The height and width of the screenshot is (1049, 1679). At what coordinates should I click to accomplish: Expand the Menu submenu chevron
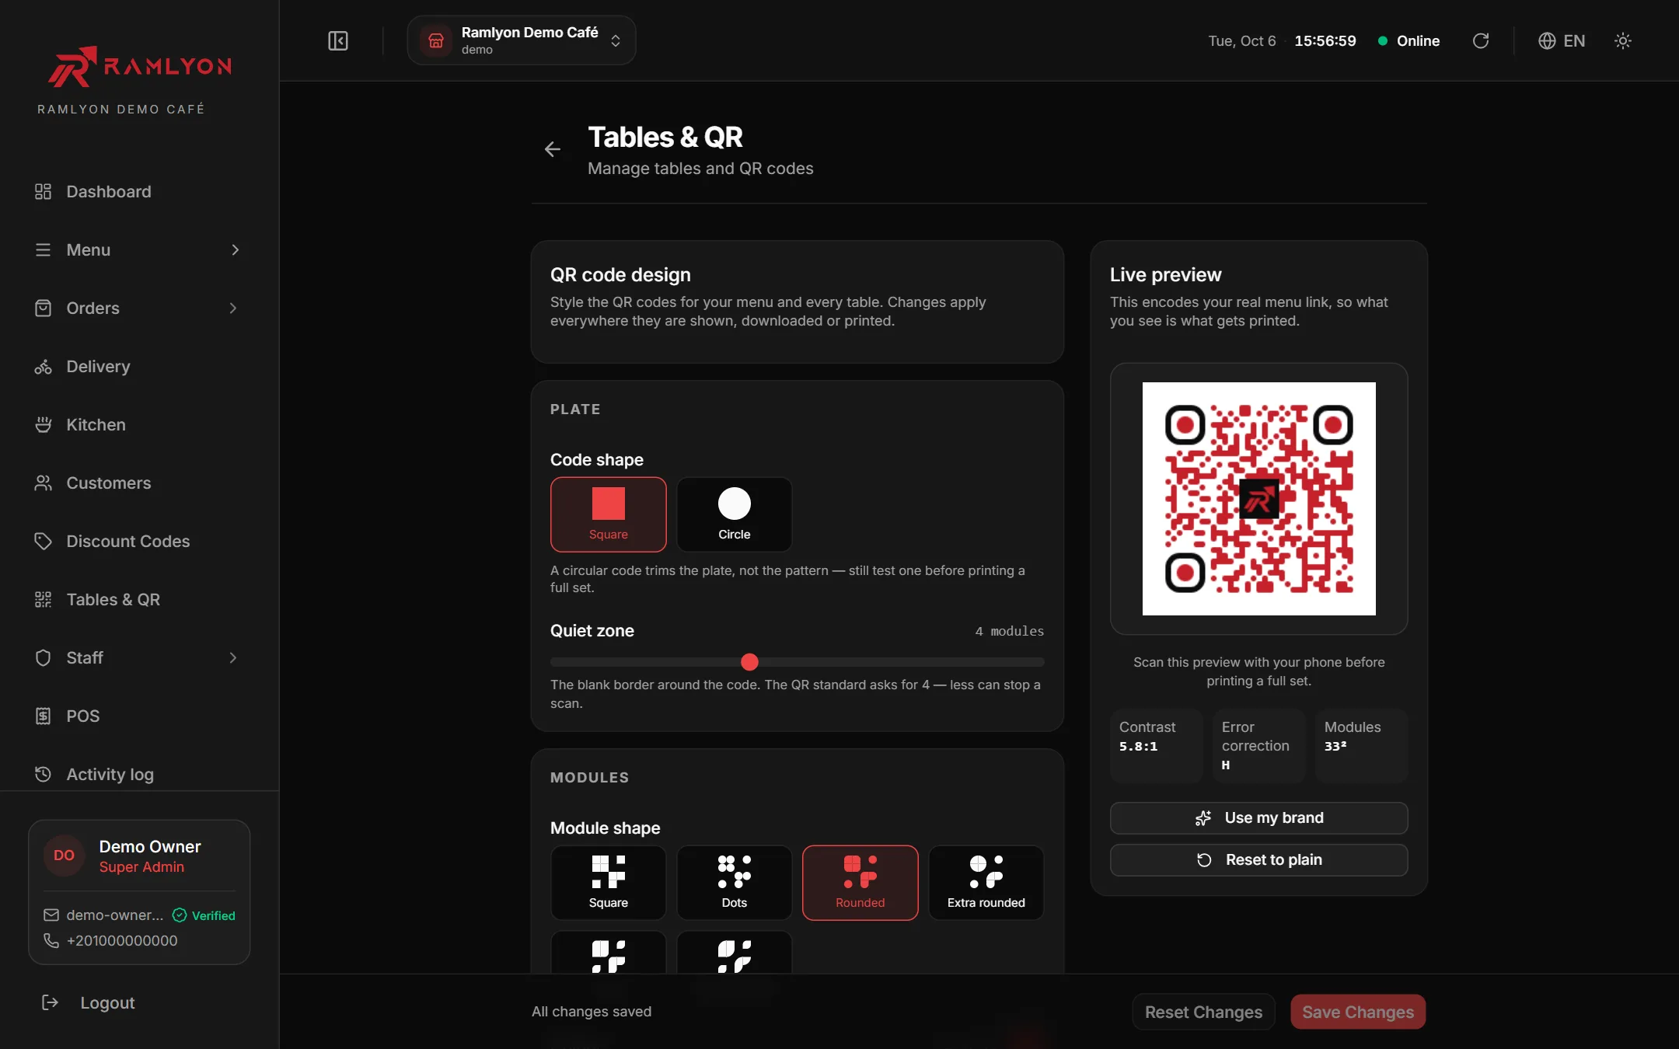click(x=235, y=249)
